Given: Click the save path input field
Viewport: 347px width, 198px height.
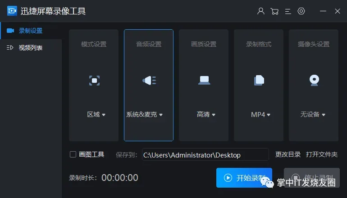Looking at the screenshot, I should pyautogui.click(x=205, y=154).
